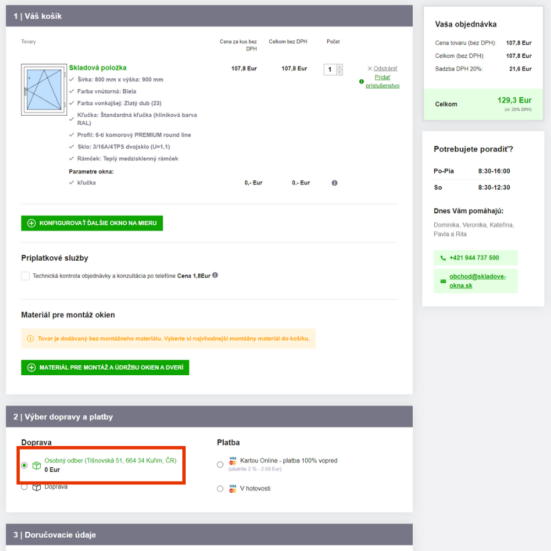551x551 pixels.
Task: Remove item using the Odstrániť link
Action: (385, 69)
